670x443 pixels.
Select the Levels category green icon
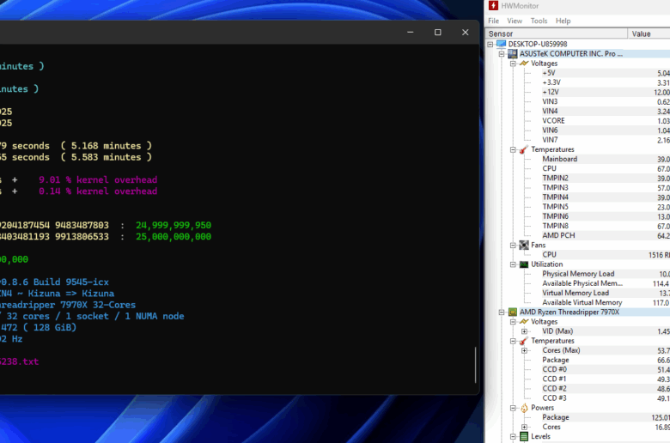524,437
